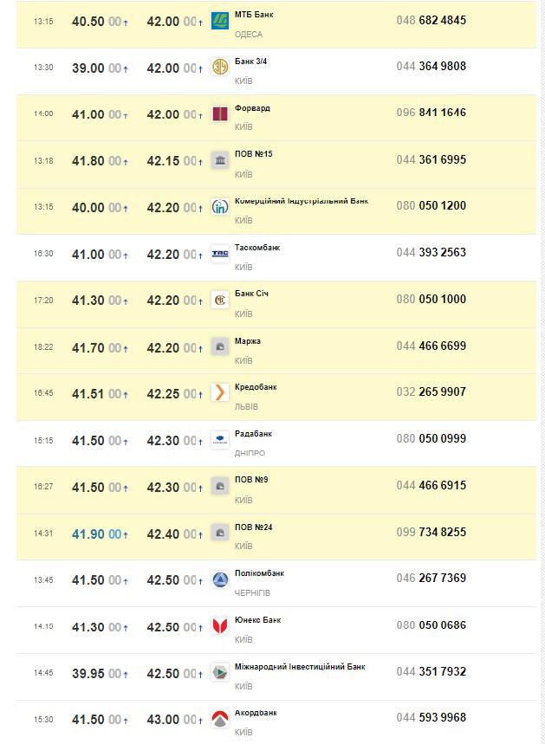Open the ПОВ №15 name link

pos(253,154)
